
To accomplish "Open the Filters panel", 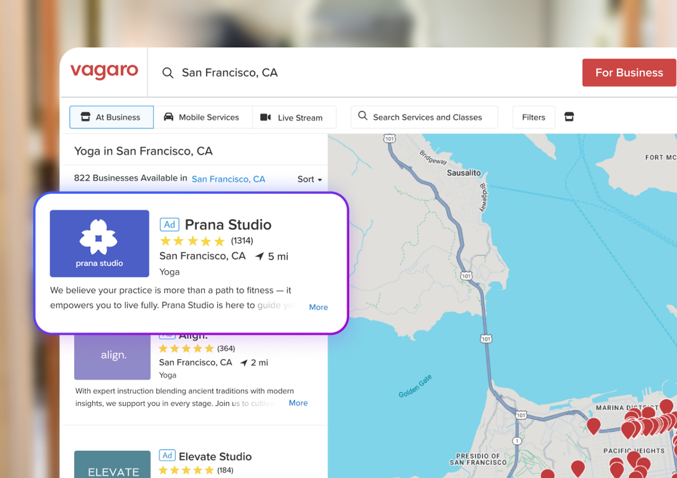I will pyautogui.click(x=534, y=117).
